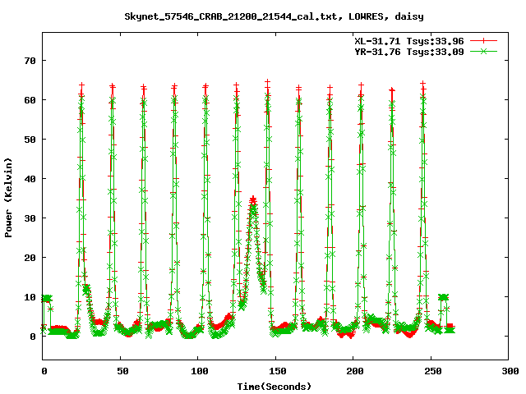Click the x-axis tick label 300

(510, 371)
